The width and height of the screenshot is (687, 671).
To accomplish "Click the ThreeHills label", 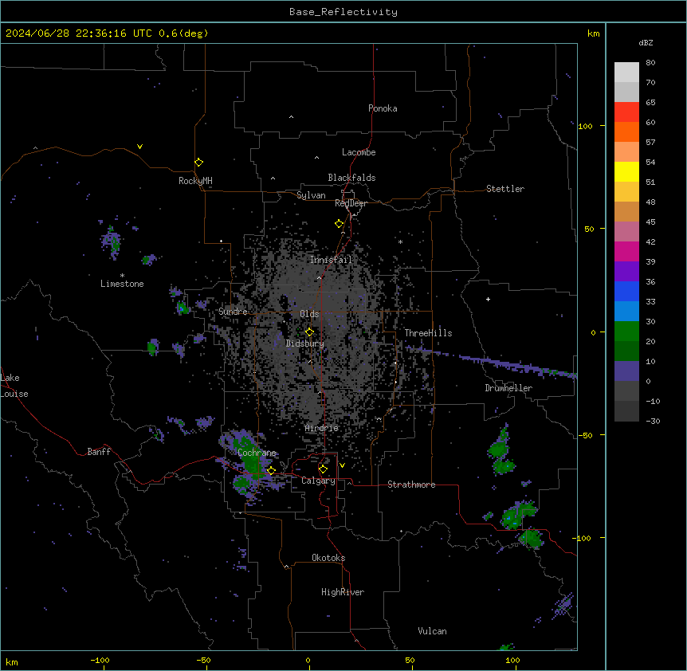I will click(428, 333).
